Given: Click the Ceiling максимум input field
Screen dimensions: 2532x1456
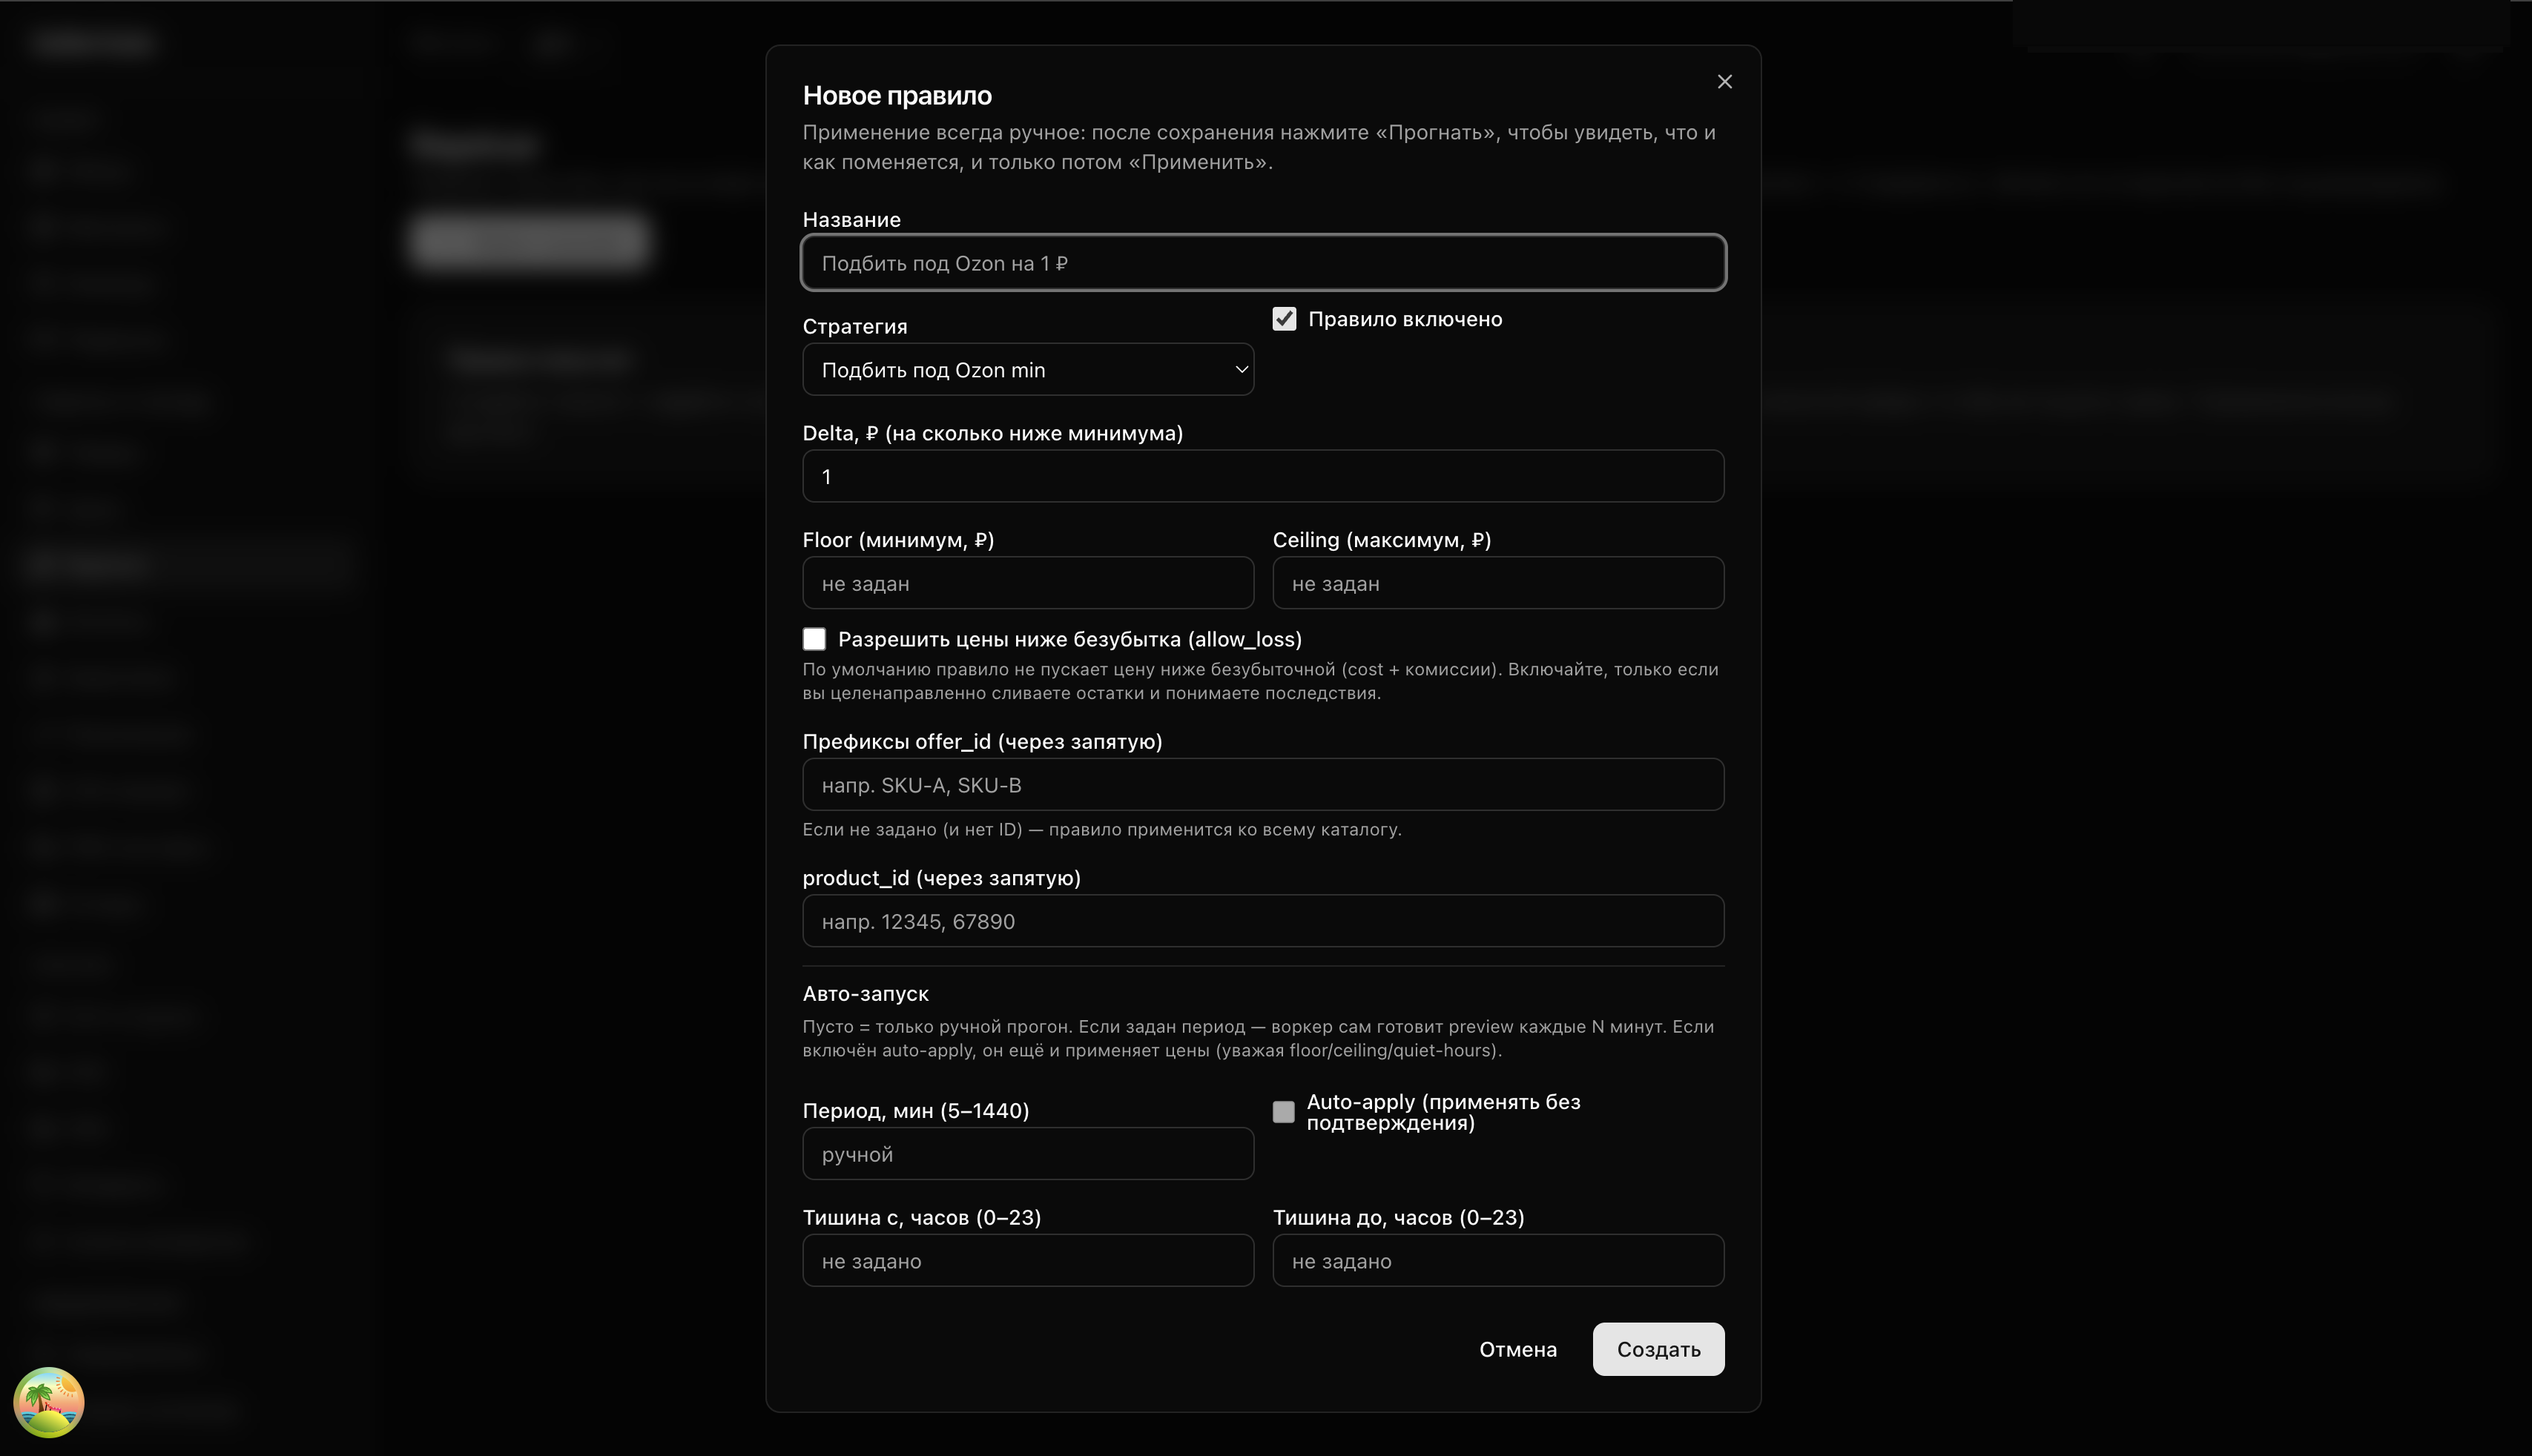Looking at the screenshot, I should pyautogui.click(x=1497, y=583).
